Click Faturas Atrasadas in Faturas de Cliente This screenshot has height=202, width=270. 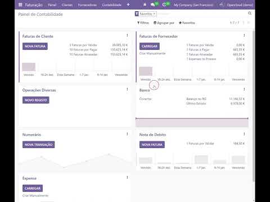tap(83, 54)
